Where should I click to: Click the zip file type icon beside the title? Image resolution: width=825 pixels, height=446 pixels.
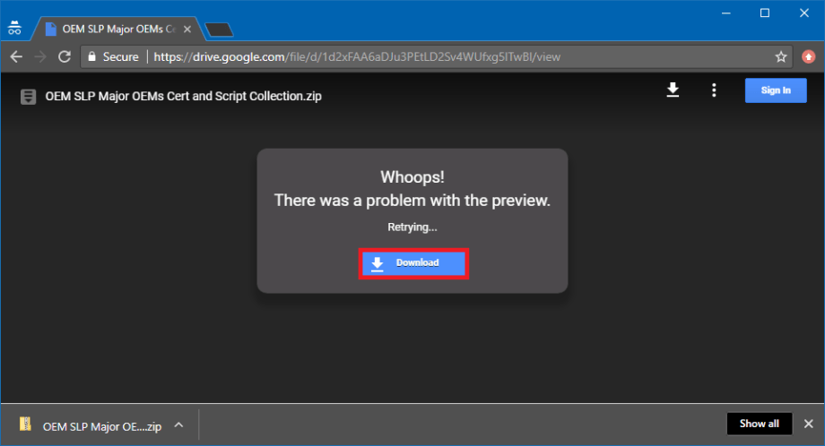29,96
